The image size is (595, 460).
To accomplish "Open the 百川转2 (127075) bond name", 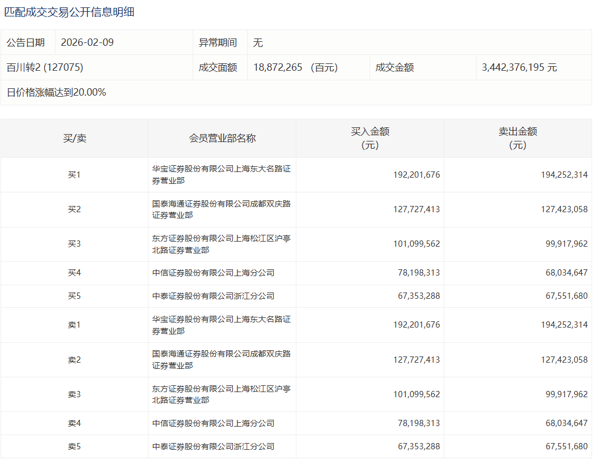I will (x=45, y=67).
